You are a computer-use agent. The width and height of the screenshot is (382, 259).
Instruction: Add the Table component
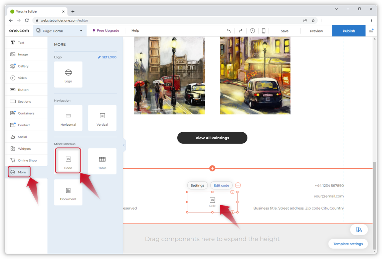click(x=102, y=161)
